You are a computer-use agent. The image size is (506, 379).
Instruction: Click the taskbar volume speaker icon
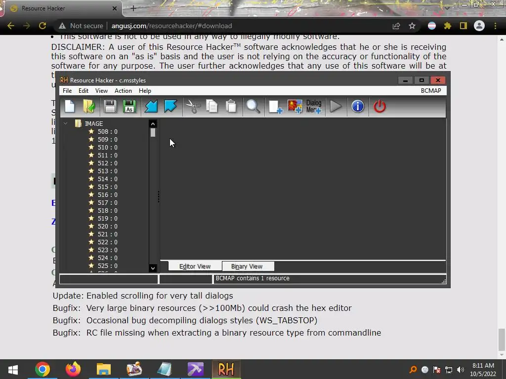(x=461, y=370)
